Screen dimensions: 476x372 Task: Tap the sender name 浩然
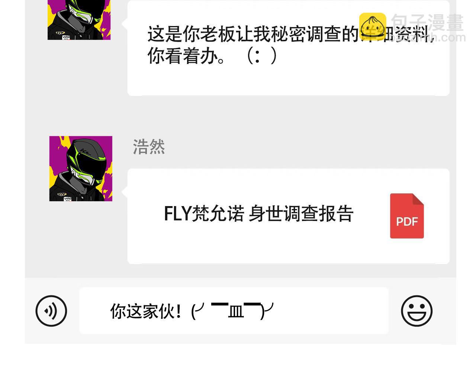pos(149,147)
